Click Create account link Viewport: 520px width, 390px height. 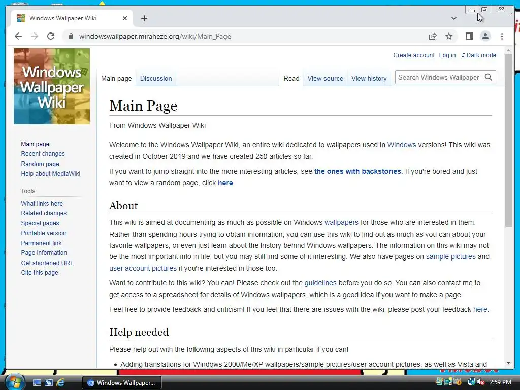413,55
